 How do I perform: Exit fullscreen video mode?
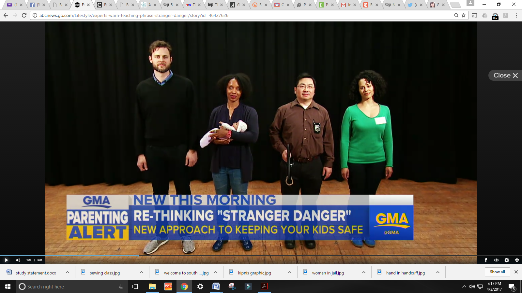[x=517, y=260]
